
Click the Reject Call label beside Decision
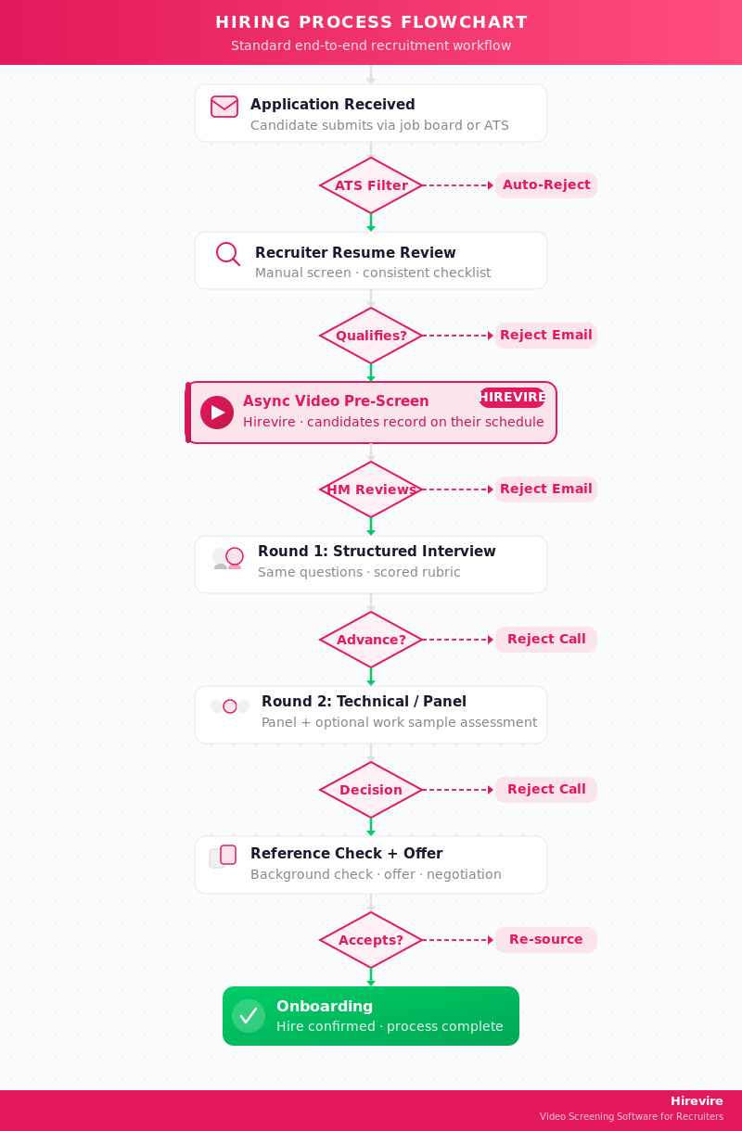546,790
